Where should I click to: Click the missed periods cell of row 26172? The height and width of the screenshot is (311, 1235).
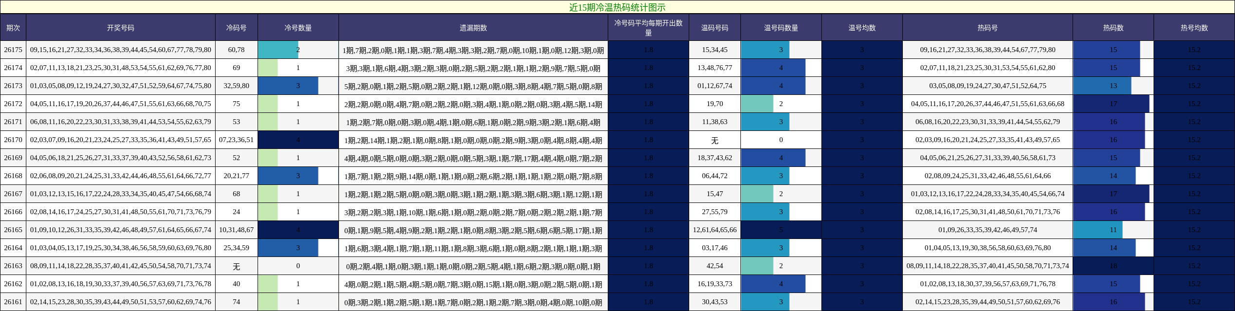473,104
